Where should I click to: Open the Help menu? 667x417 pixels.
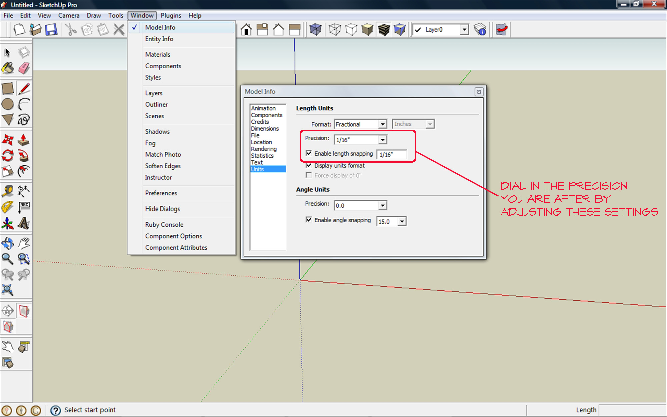195,15
